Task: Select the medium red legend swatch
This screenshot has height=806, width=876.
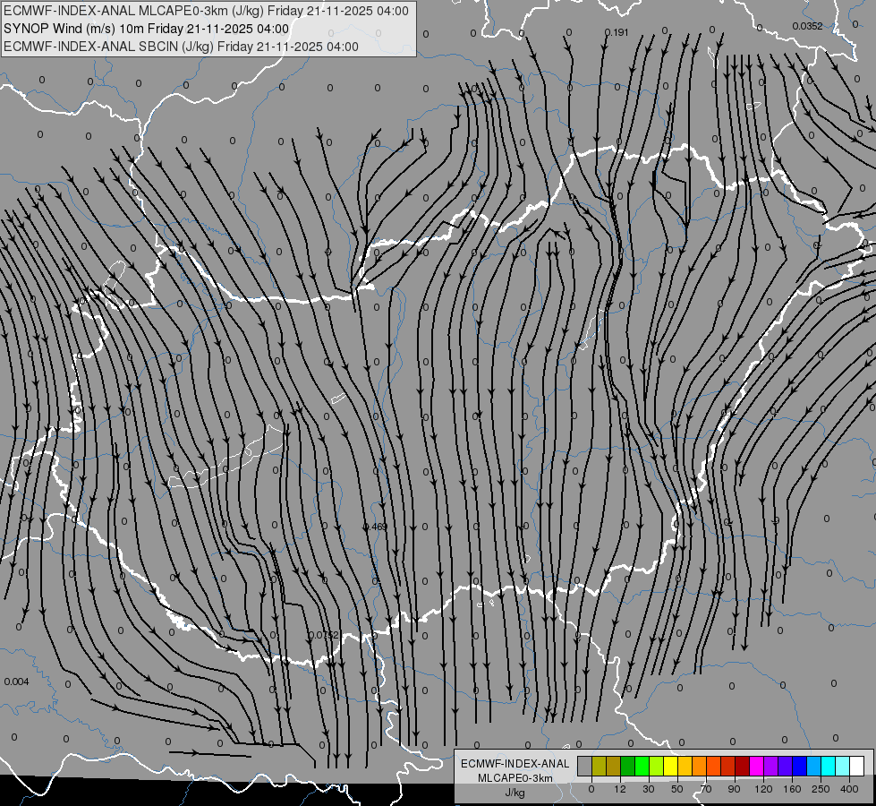Action: [728, 766]
